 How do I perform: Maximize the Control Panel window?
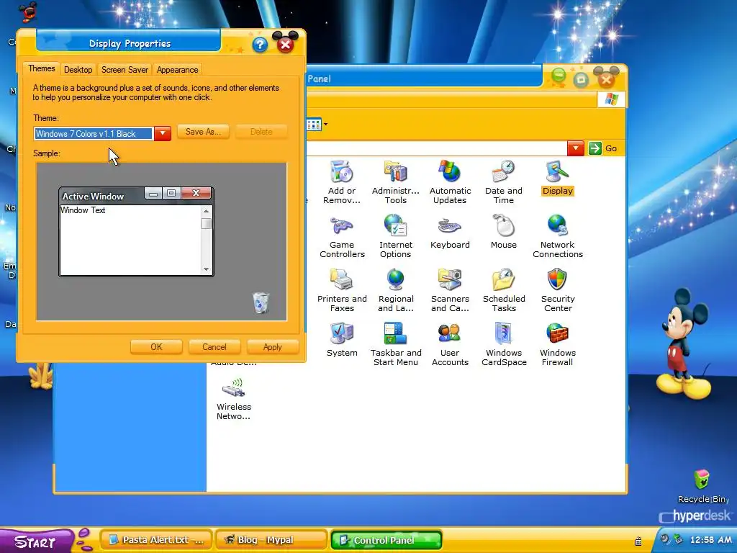tap(581, 79)
